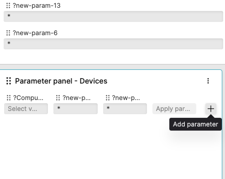Screen dimensions: 225x179
Task: Click the Parameter panel - Devices title
Action: click(61, 81)
